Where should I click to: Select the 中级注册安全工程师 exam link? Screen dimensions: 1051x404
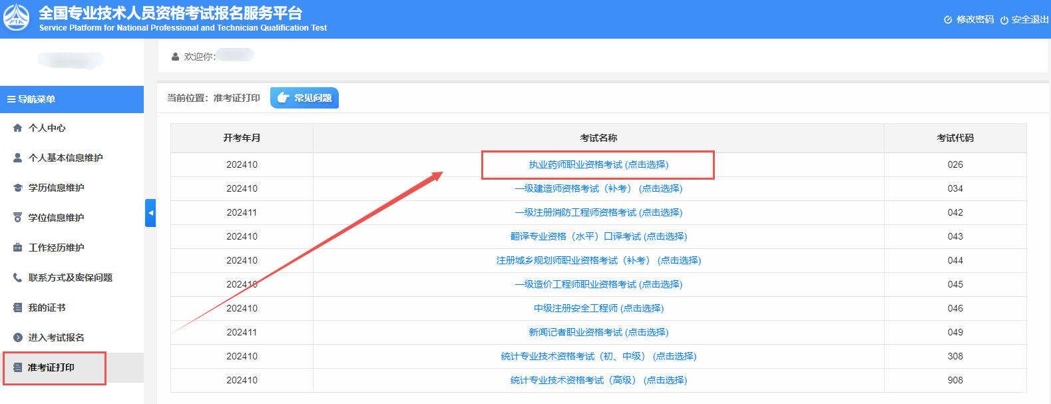tap(598, 308)
